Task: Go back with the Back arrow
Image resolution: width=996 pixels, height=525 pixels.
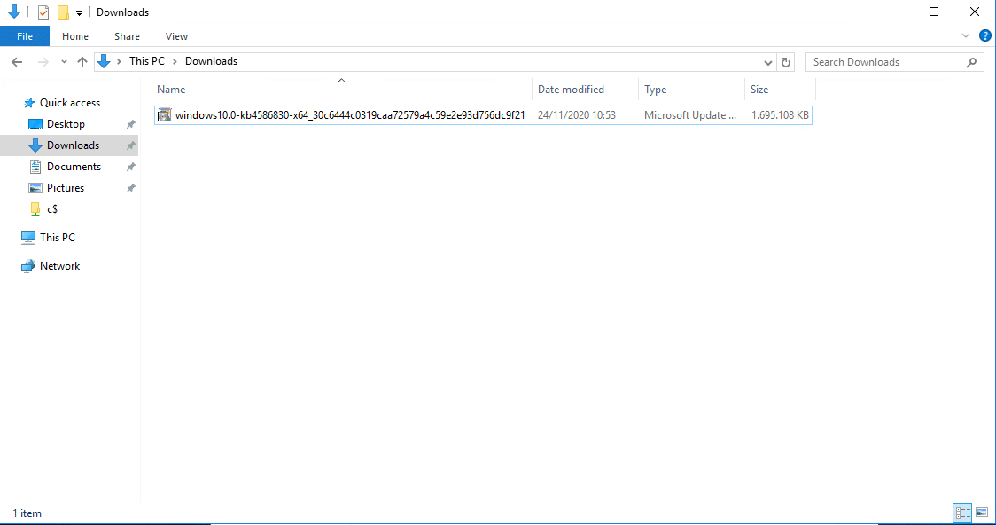Action: point(17,62)
